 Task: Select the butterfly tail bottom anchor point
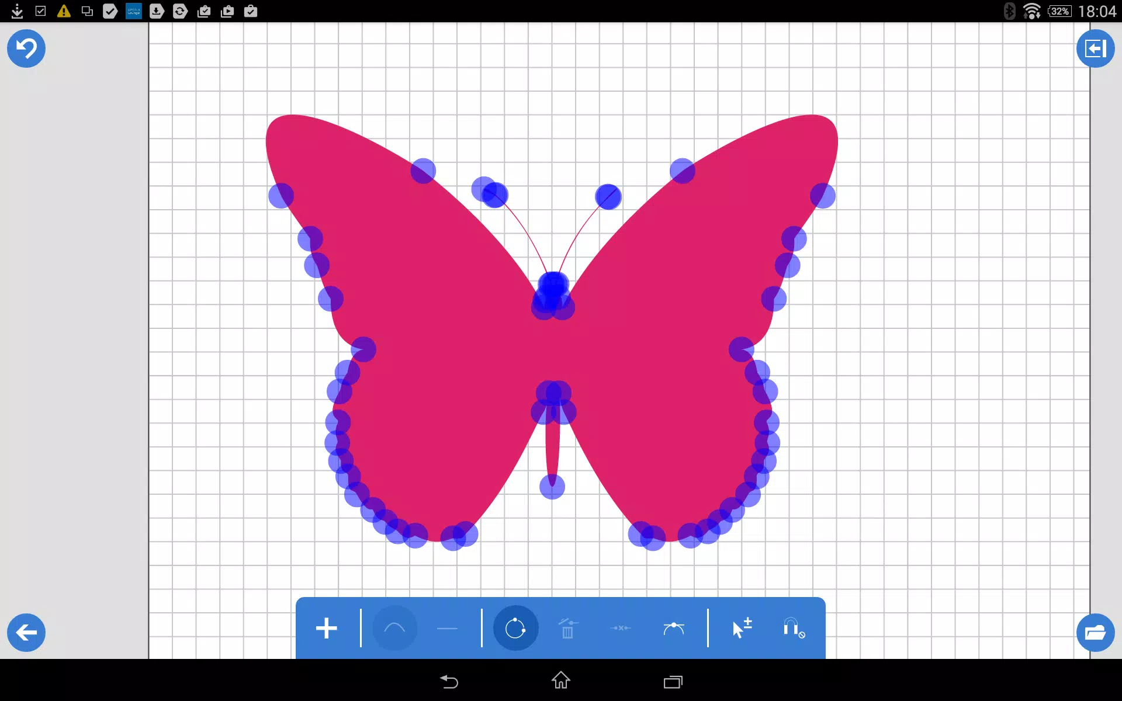click(552, 487)
